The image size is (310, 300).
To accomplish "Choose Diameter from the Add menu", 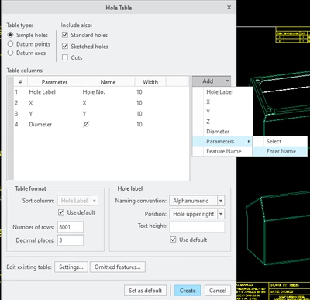I will 218,132.
